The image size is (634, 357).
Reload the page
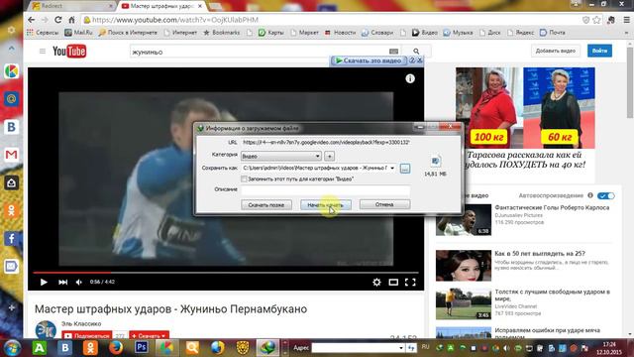(x=57, y=20)
